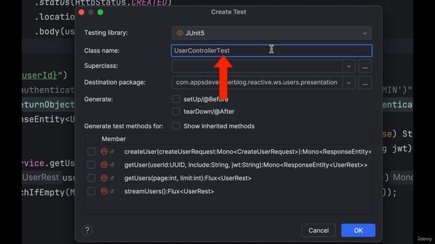Open help with the question mark icon
The width and height of the screenshot is (435, 244).
point(87,230)
